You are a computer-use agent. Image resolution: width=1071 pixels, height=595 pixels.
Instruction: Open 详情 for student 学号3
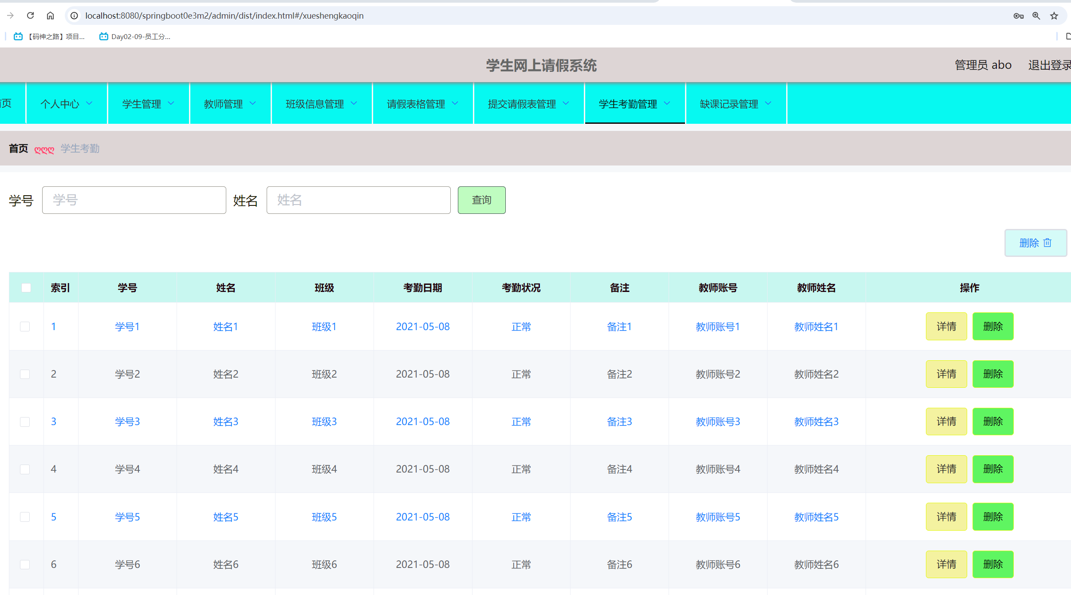[x=946, y=422]
